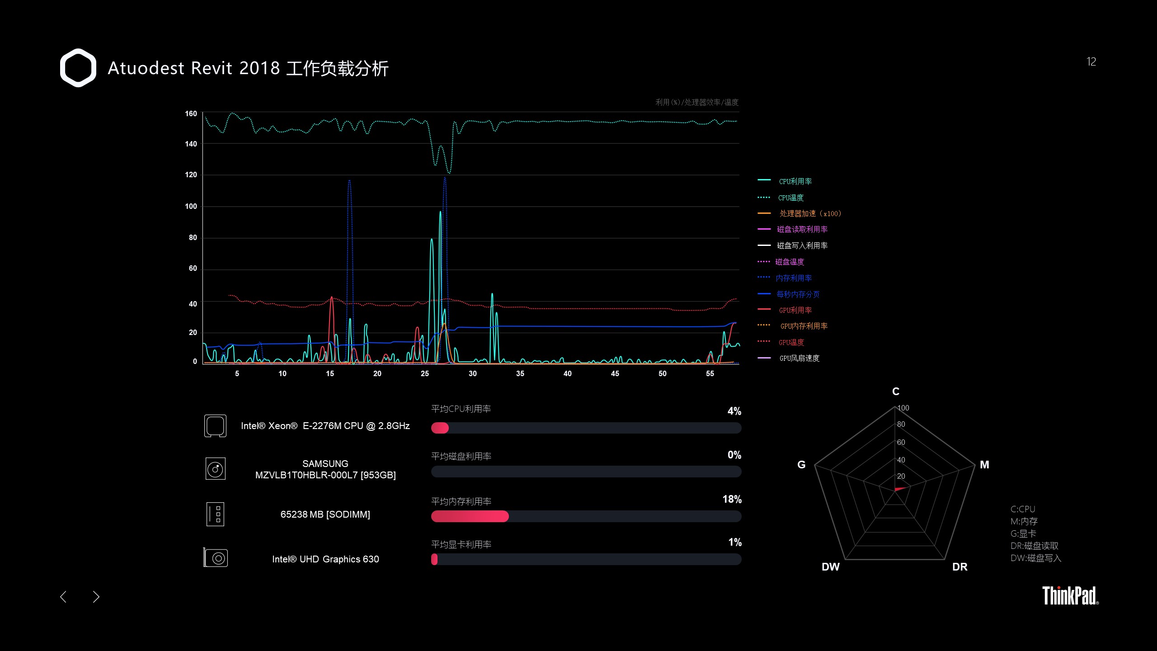1157x651 pixels.
Task: Click the 1% GPU value
Action: (735, 542)
